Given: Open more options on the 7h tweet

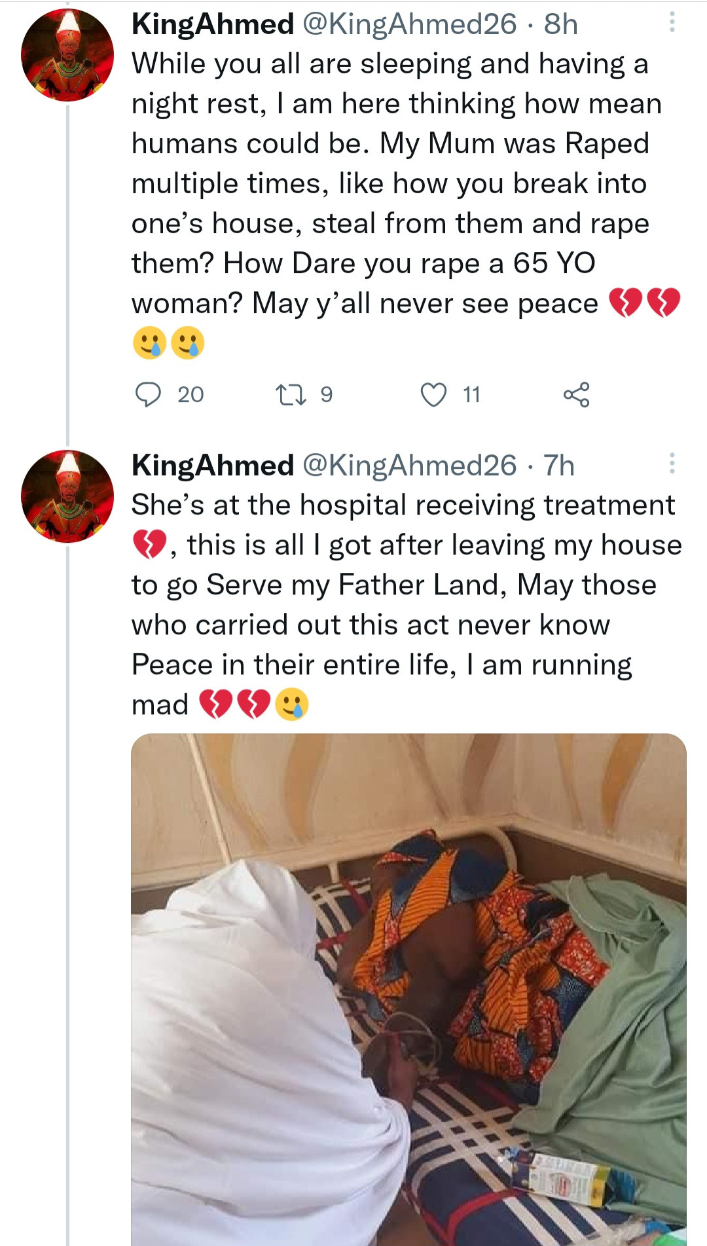Looking at the screenshot, I should coord(672,464).
